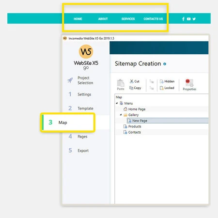This screenshot has width=218, height=218.
Task: Click the Home Page house icon
Action: pyautogui.click(x=125, y=109)
